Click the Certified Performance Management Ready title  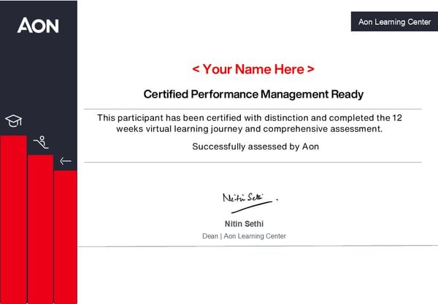tap(253, 94)
